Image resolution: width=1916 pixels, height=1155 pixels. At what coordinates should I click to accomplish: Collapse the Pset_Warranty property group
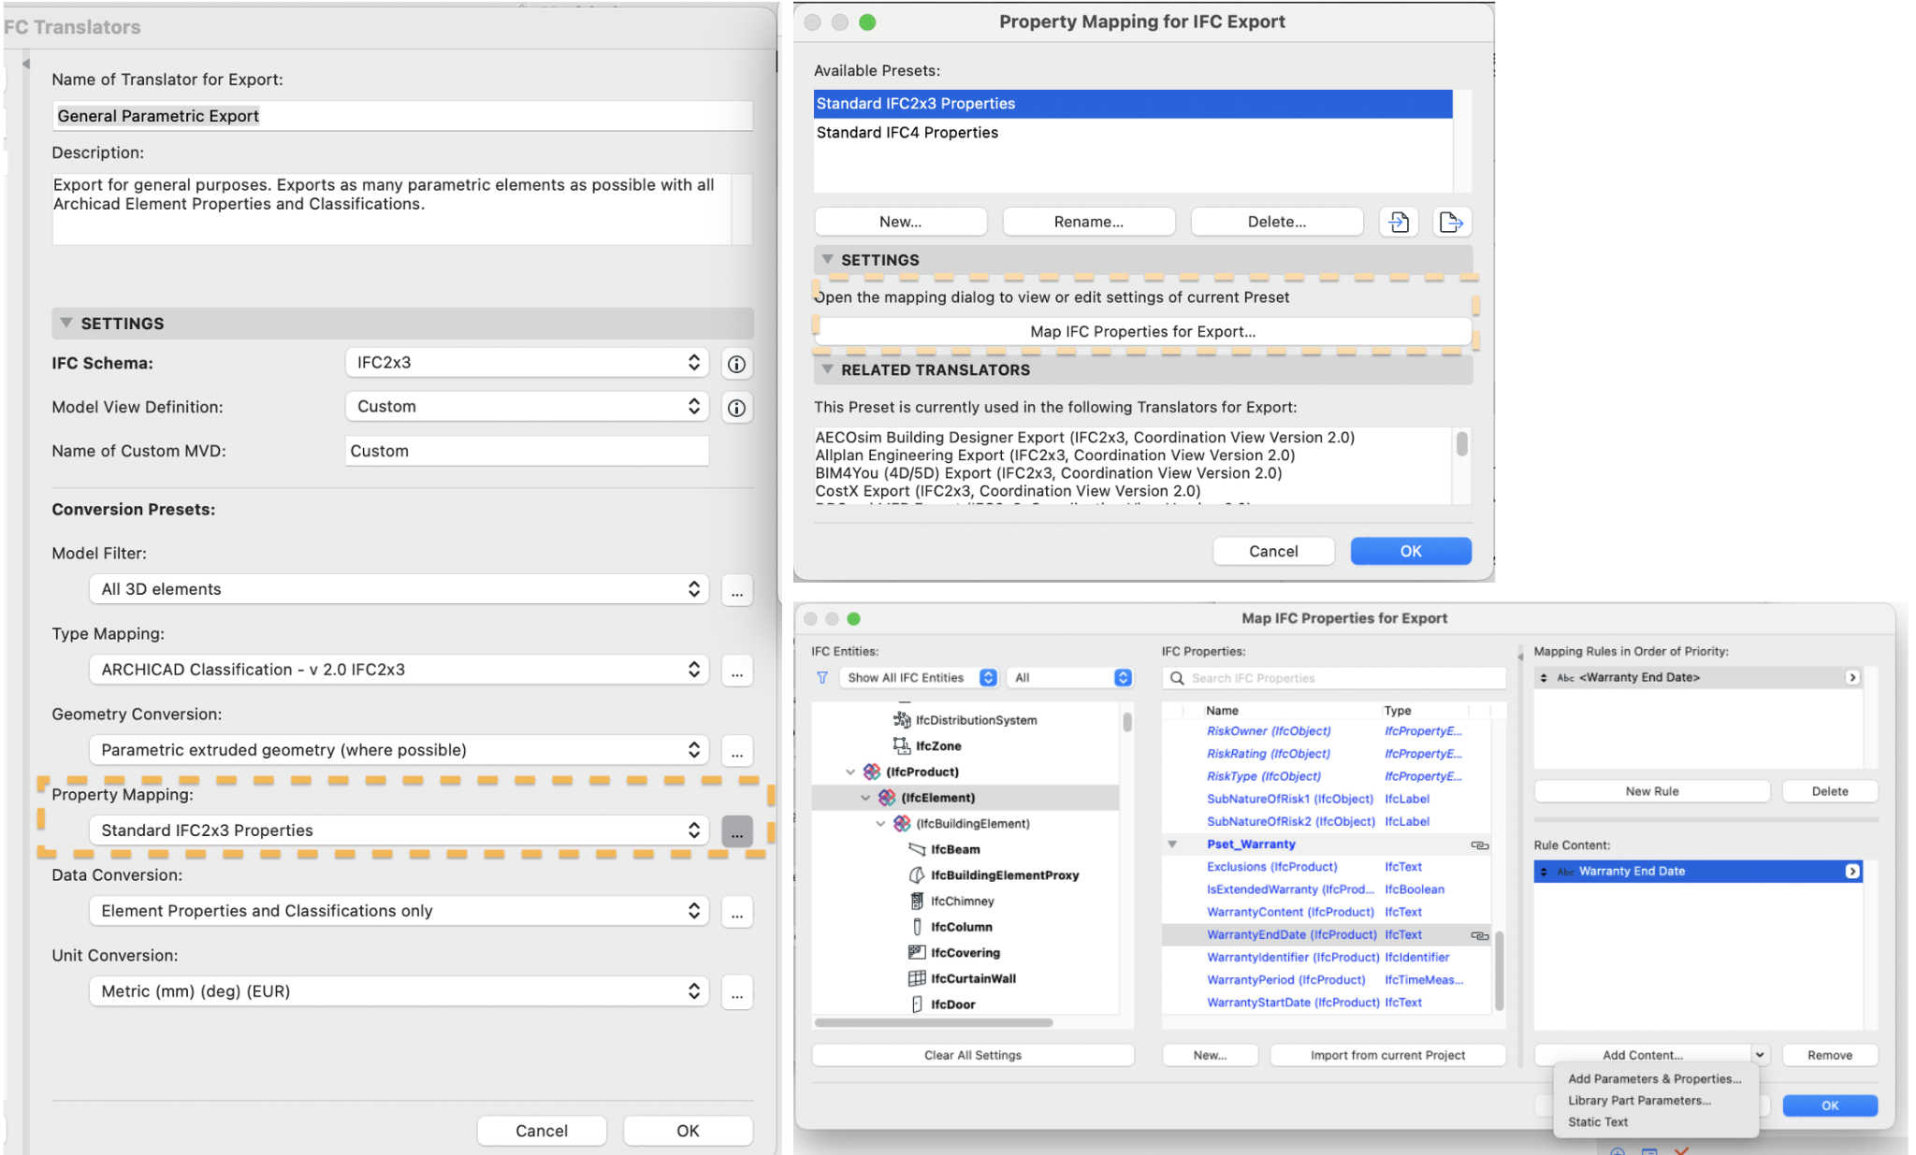[x=1172, y=845]
